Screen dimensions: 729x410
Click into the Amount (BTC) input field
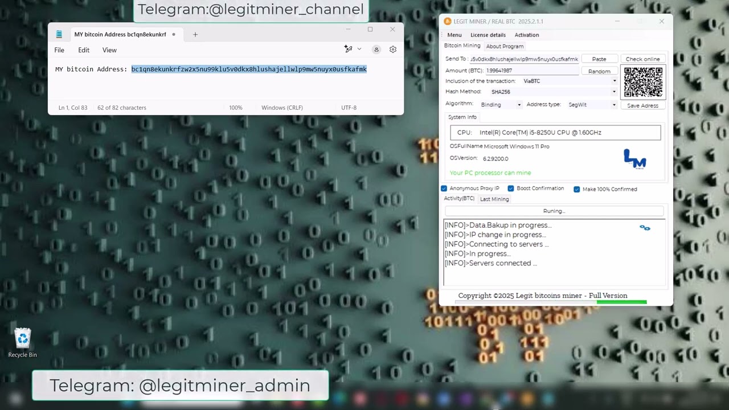click(531, 71)
